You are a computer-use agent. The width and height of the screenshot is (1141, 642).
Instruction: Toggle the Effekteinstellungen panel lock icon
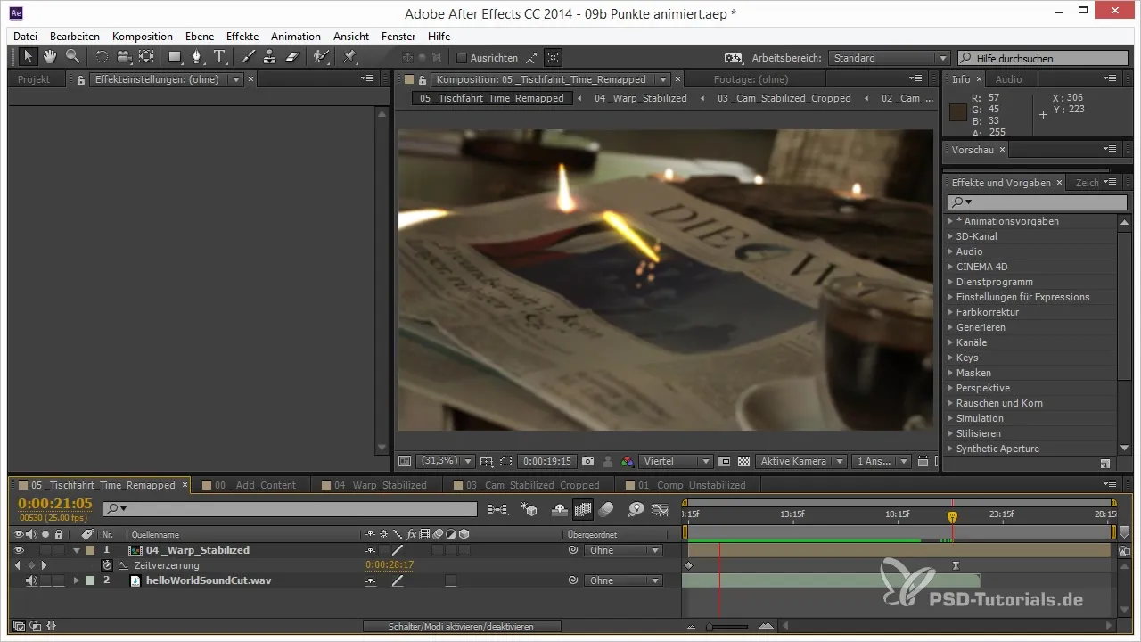tap(81, 79)
